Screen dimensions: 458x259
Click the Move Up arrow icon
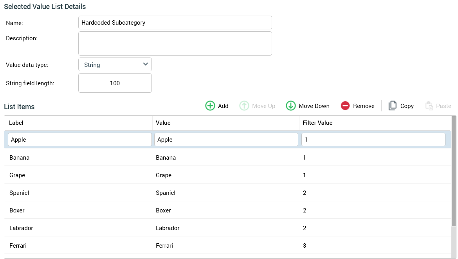244,106
